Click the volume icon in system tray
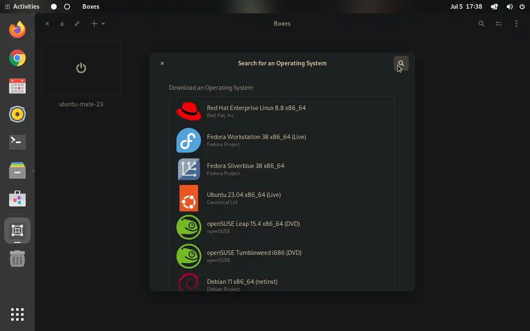 (x=510, y=7)
